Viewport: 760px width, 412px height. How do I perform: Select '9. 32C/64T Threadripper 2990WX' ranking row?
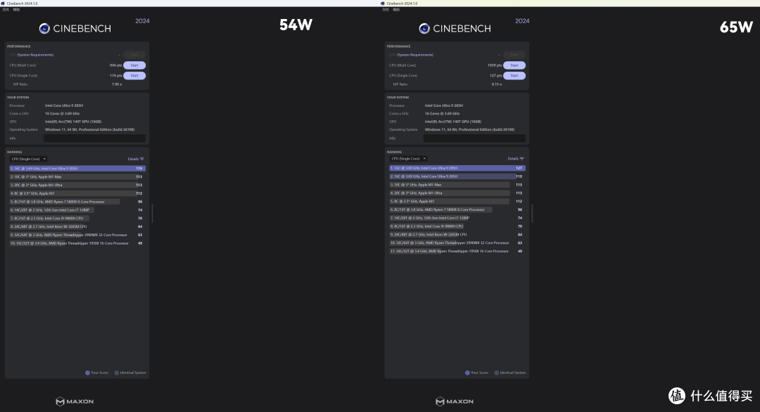[x=77, y=235]
